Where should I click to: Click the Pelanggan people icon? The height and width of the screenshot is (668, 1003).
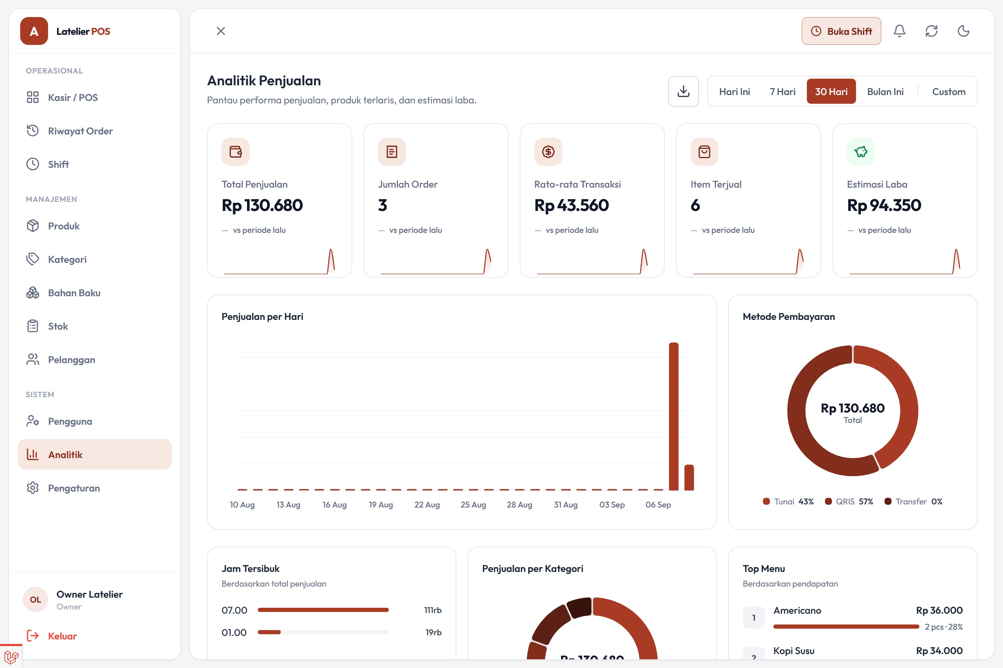click(33, 360)
